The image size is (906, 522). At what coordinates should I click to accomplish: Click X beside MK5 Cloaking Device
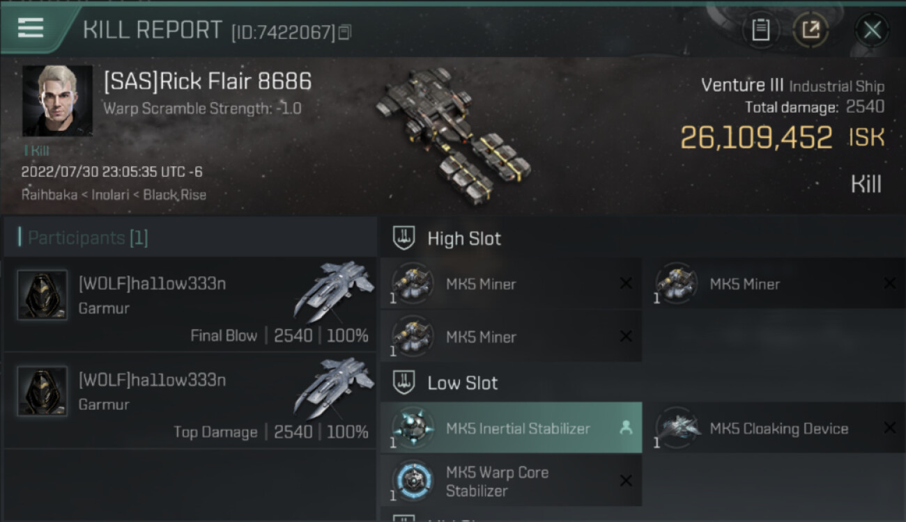pyautogui.click(x=890, y=428)
